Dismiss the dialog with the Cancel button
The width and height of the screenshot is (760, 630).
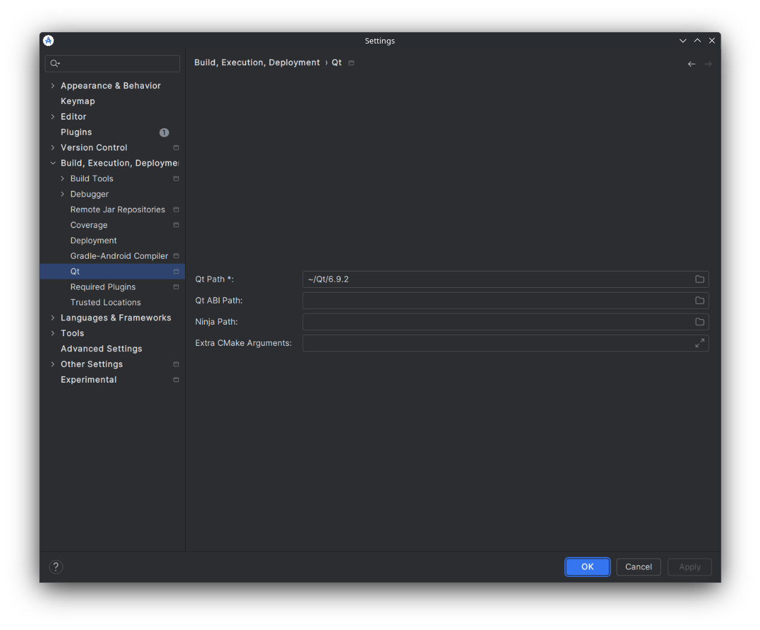point(638,567)
